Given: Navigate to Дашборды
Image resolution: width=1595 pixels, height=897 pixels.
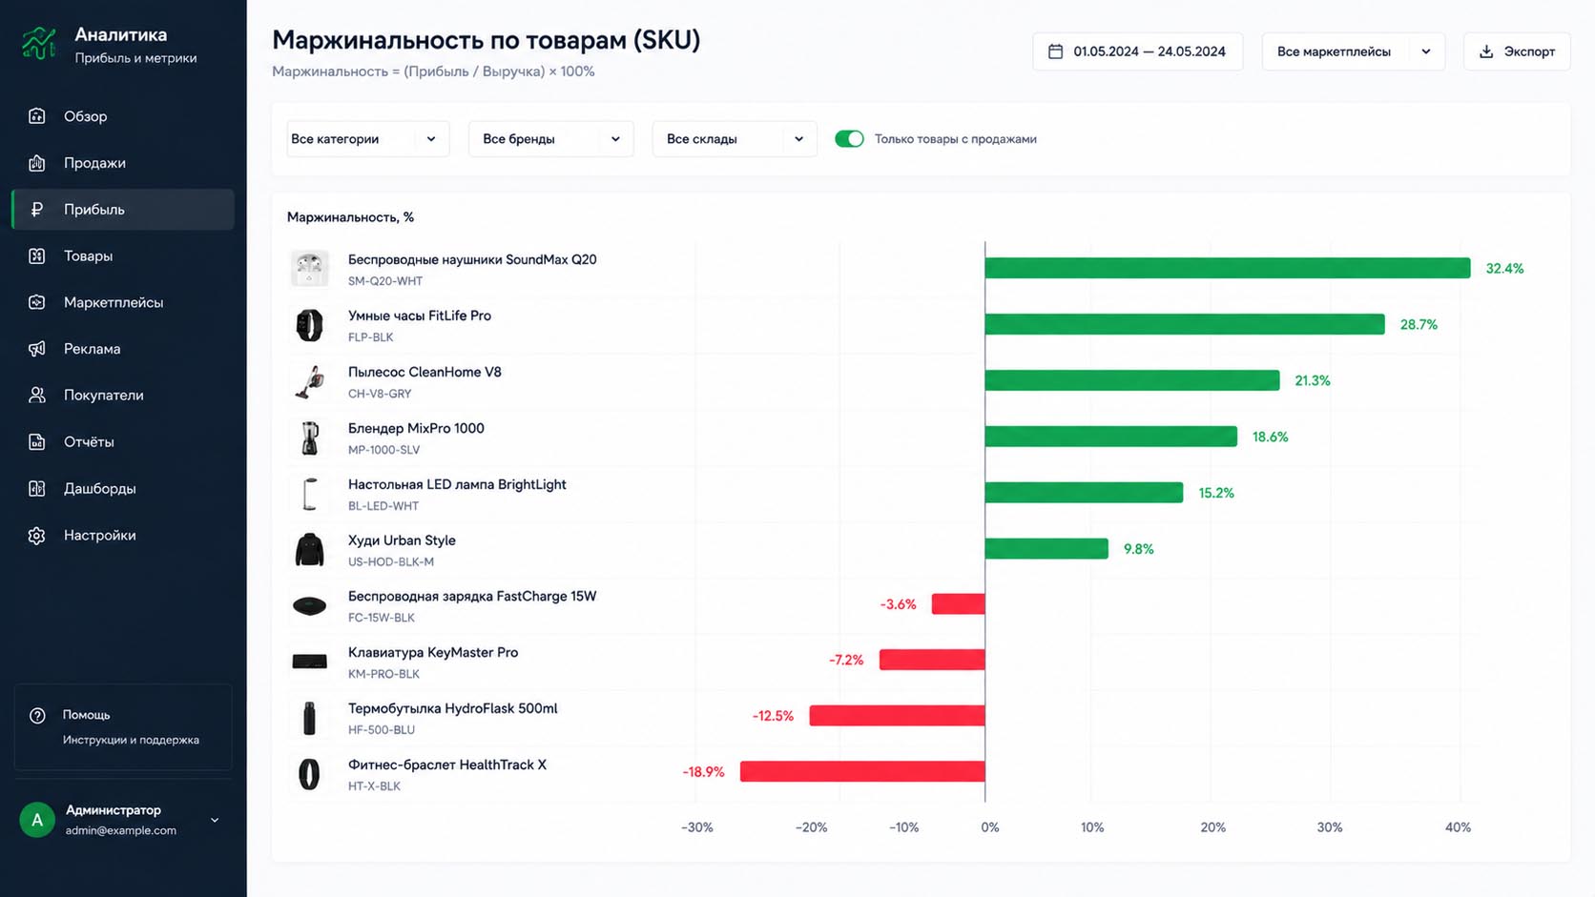Looking at the screenshot, I should coord(123,489).
